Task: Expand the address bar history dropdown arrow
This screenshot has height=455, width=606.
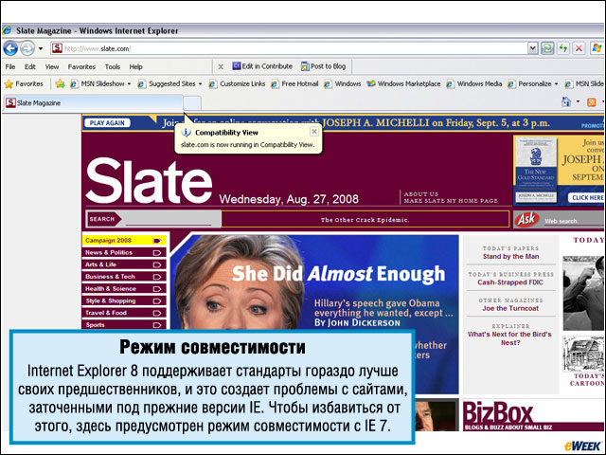Action: [533, 48]
